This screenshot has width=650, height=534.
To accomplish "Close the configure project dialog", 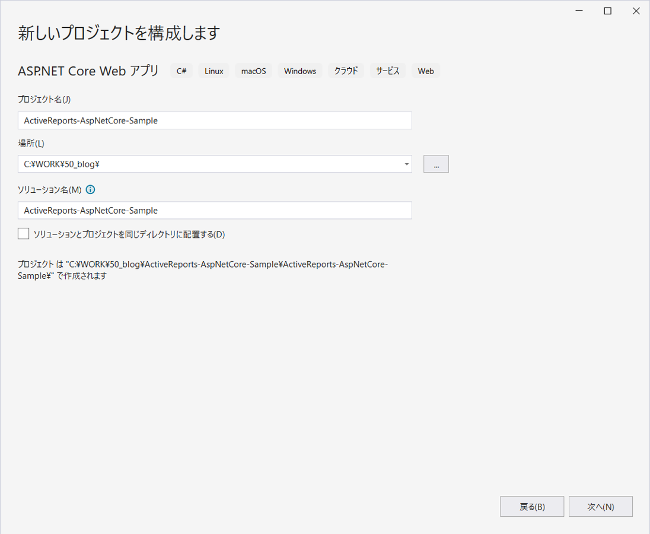I will coord(636,11).
